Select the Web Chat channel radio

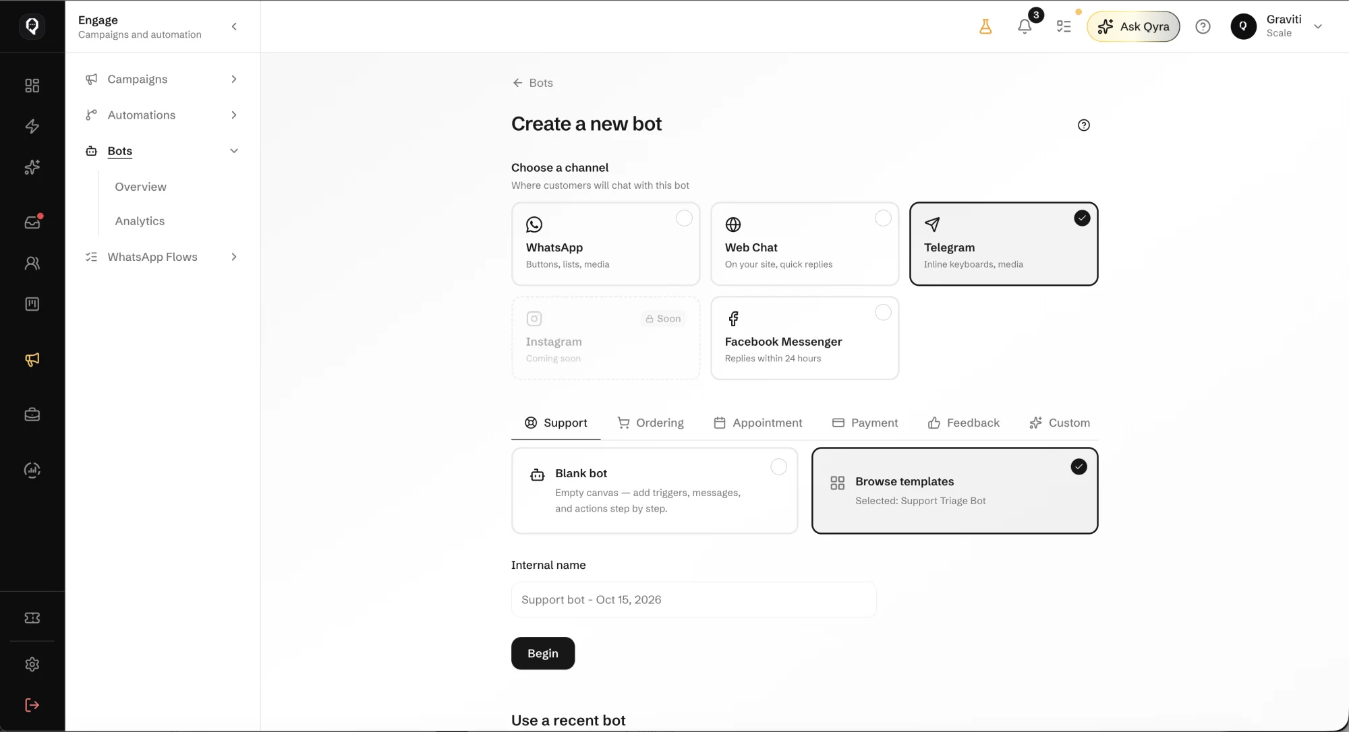point(883,218)
